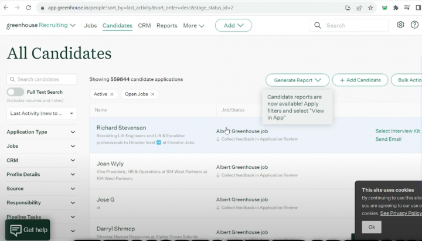Open Joan Wyly's candidate profile
This screenshot has height=241, width=422.
110,164
